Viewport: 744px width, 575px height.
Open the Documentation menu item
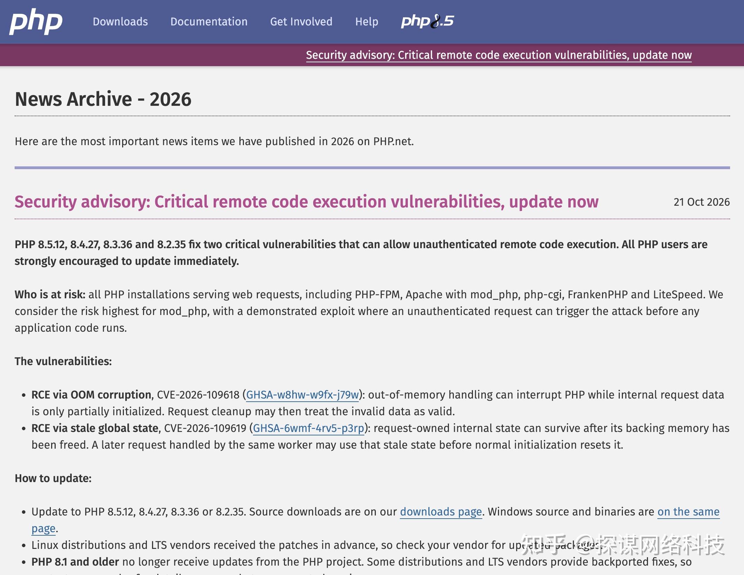click(x=209, y=22)
